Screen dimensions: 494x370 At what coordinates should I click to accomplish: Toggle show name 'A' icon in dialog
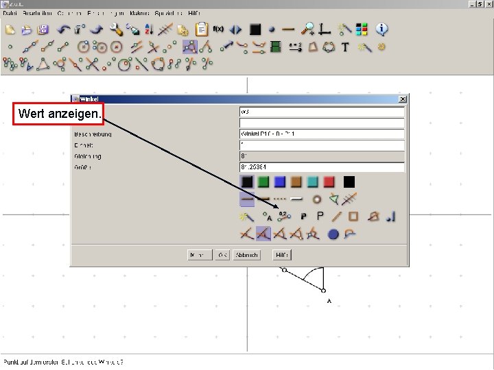point(268,217)
